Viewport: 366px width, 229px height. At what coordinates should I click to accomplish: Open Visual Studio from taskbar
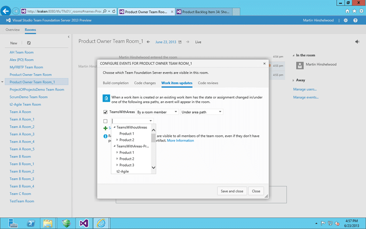(x=84, y=223)
